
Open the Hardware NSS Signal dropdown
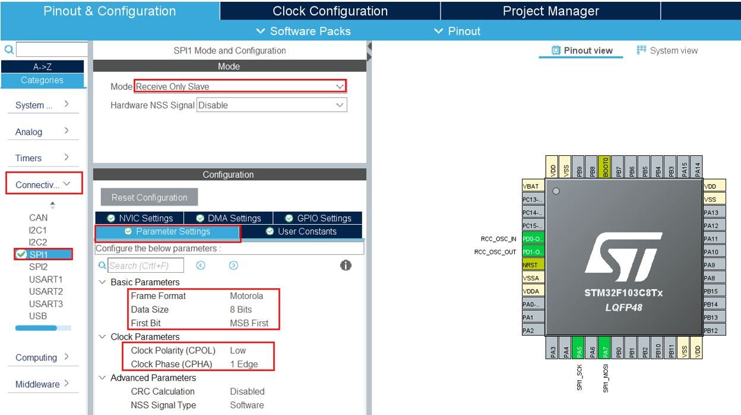(x=271, y=105)
